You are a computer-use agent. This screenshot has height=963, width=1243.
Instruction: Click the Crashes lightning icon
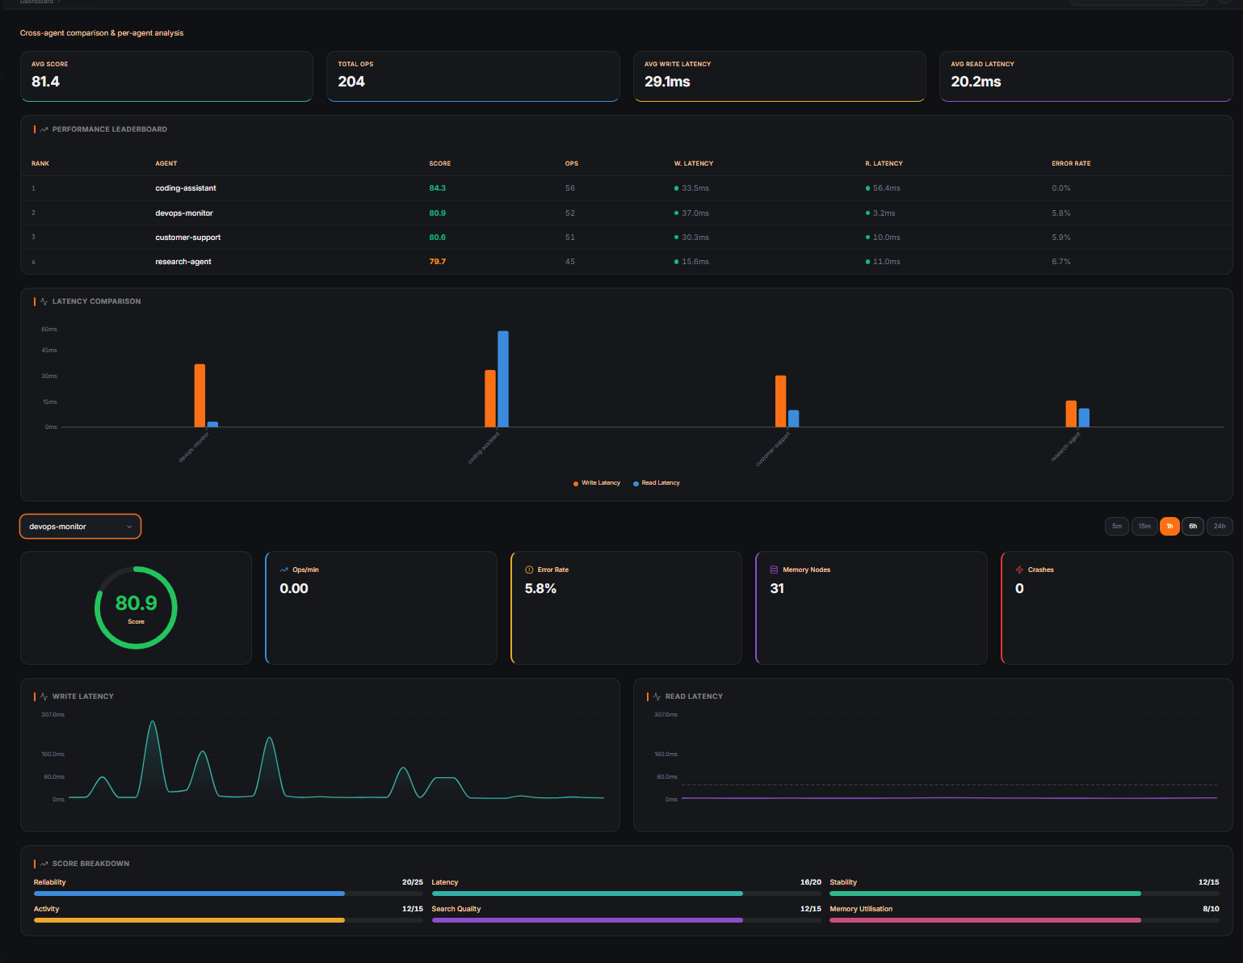pos(1019,570)
